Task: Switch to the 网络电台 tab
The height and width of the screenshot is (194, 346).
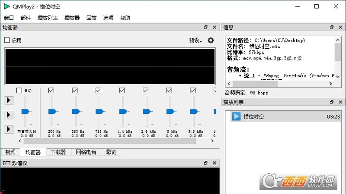Action: (86, 152)
